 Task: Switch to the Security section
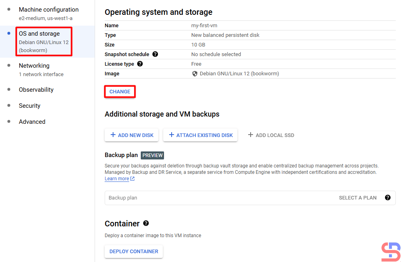point(30,106)
